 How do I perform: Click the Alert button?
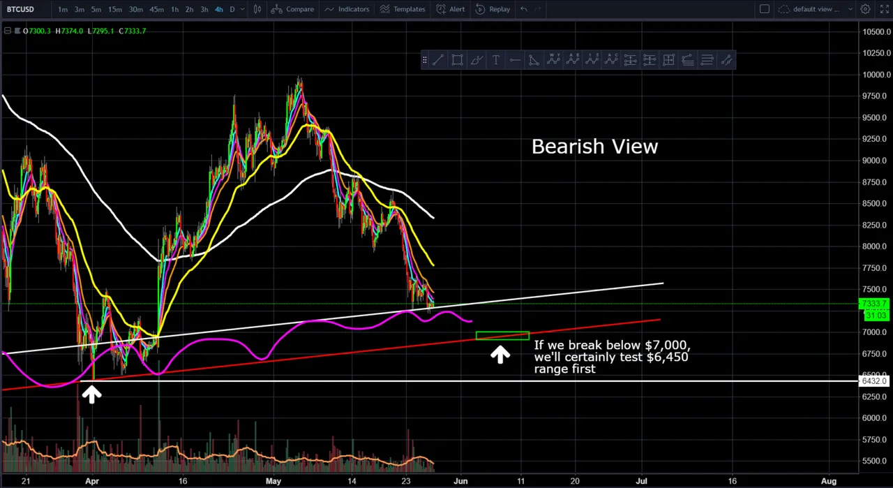(450, 9)
